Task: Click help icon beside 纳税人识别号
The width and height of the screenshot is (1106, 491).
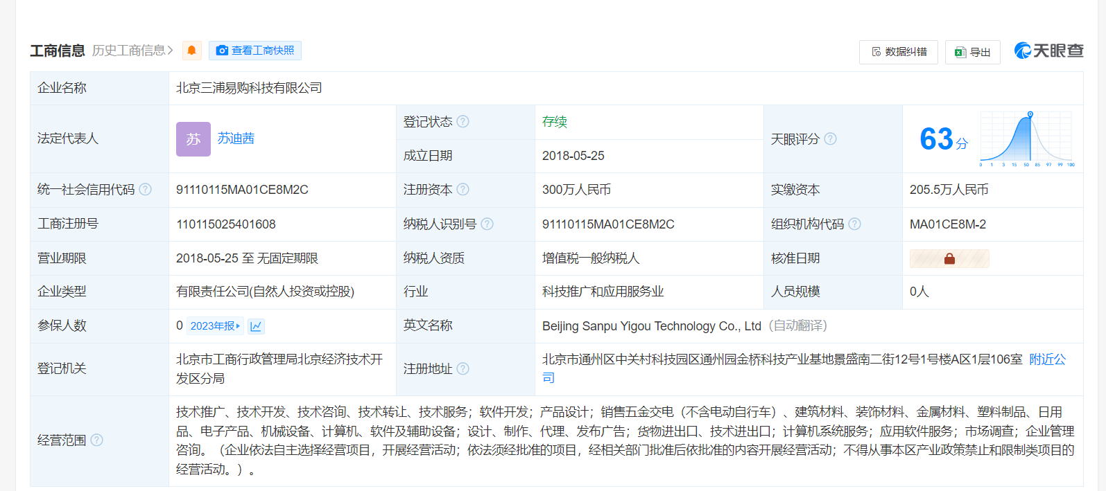Action: click(x=487, y=224)
